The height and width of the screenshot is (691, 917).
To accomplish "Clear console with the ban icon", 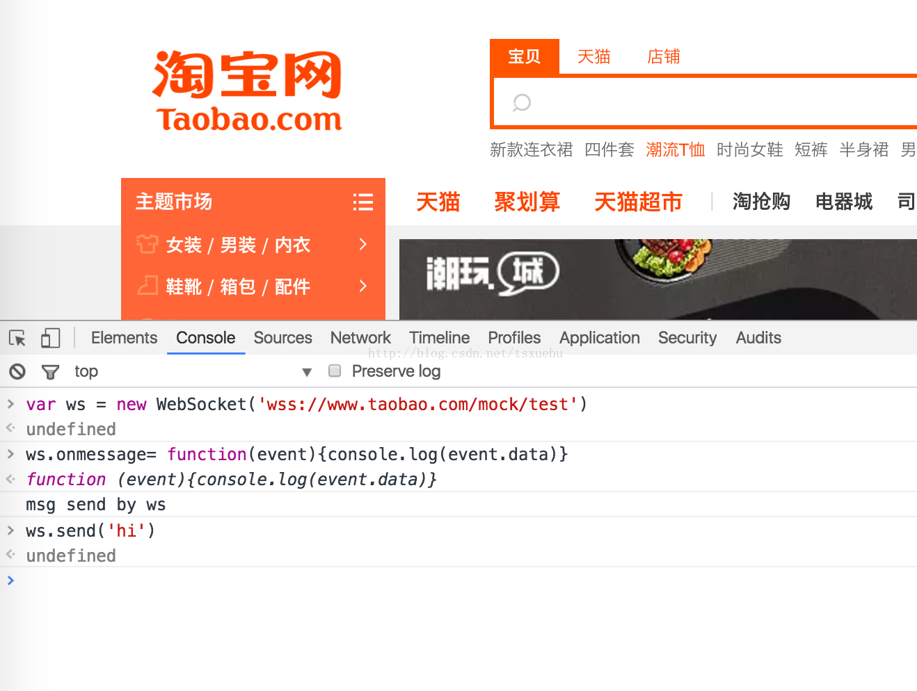I will tap(17, 372).
